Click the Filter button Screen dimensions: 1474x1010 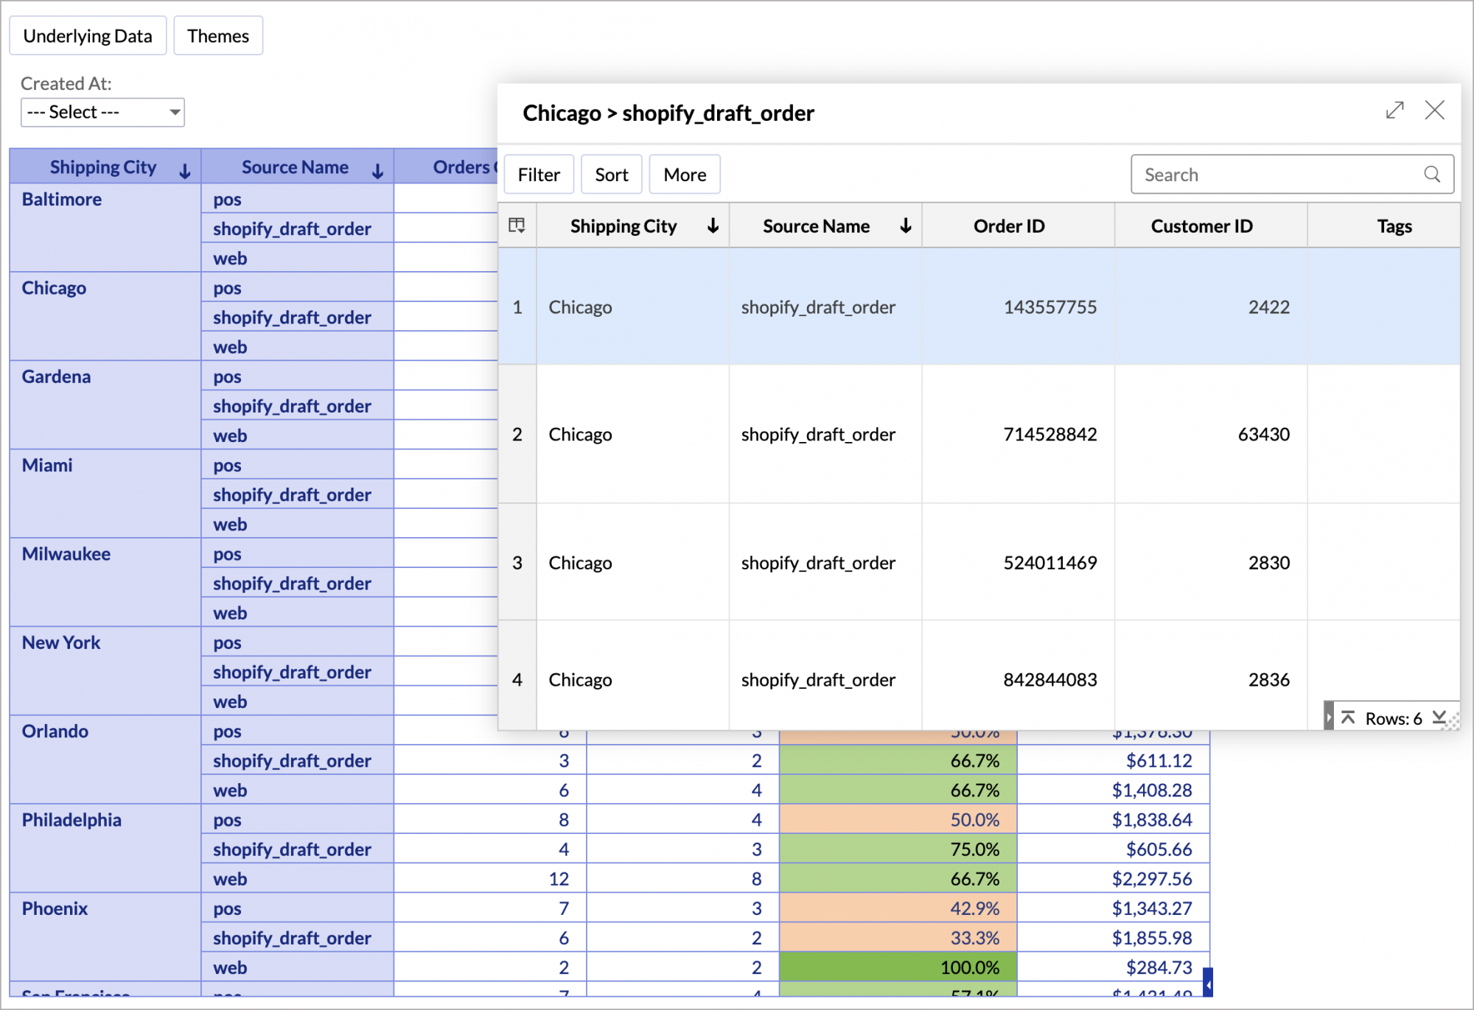coord(539,175)
